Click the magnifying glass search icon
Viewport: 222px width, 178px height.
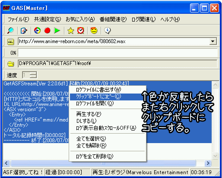pos(10,31)
